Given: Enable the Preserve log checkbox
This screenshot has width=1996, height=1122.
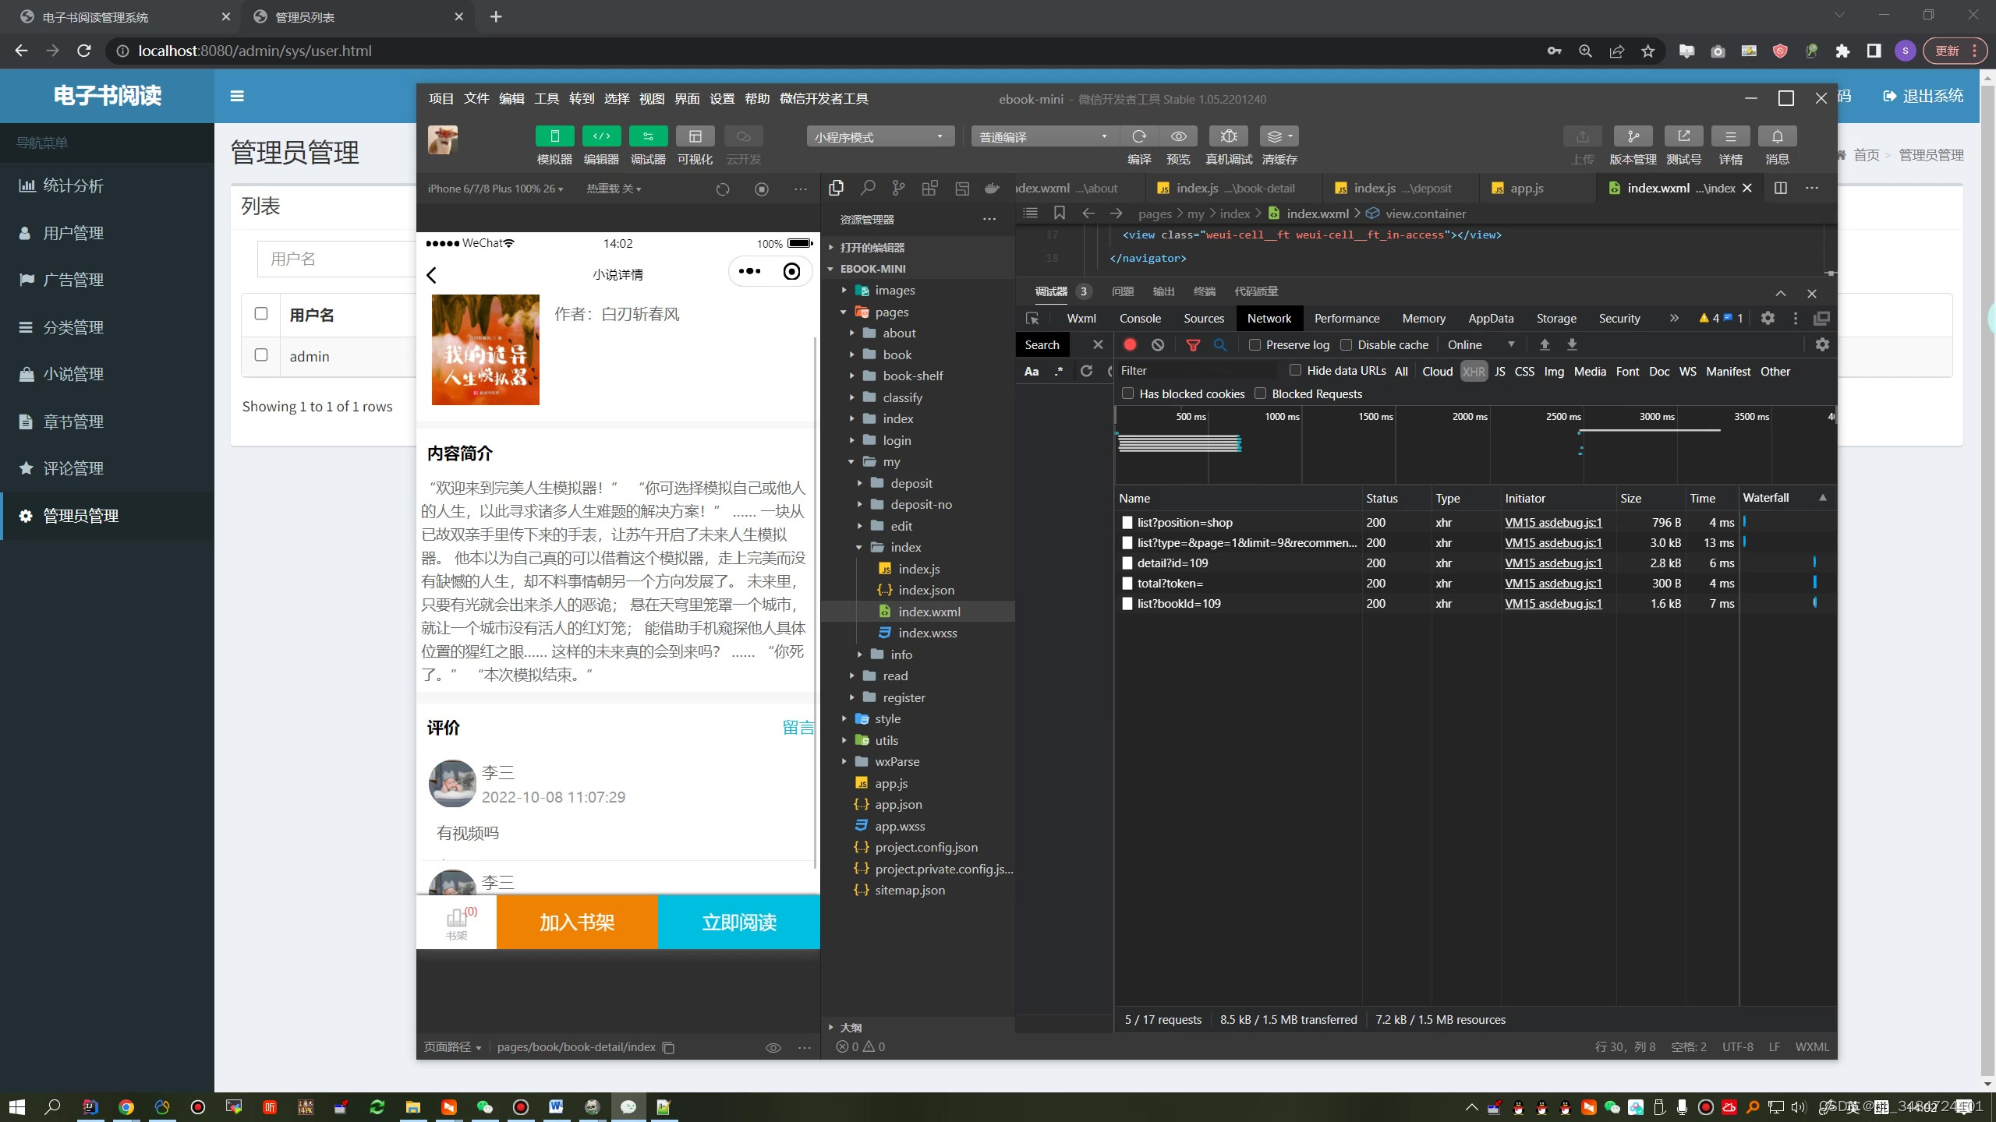Looking at the screenshot, I should [x=1255, y=344].
